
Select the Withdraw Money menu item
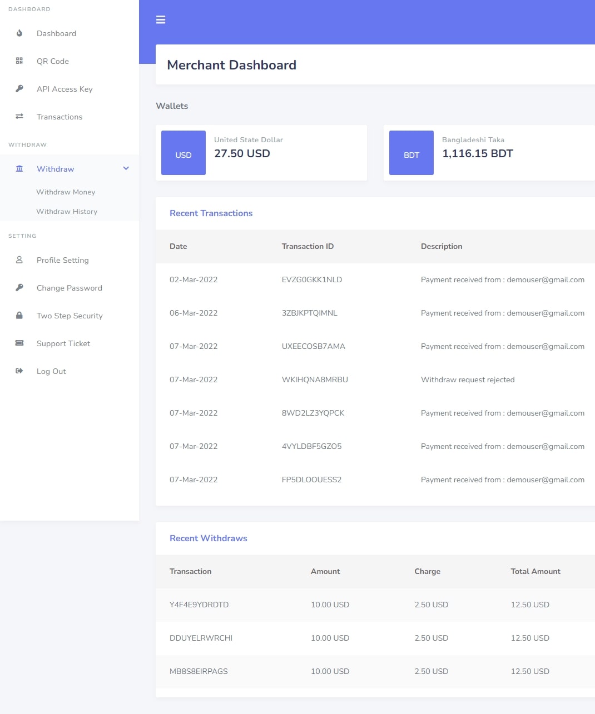[66, 192]
